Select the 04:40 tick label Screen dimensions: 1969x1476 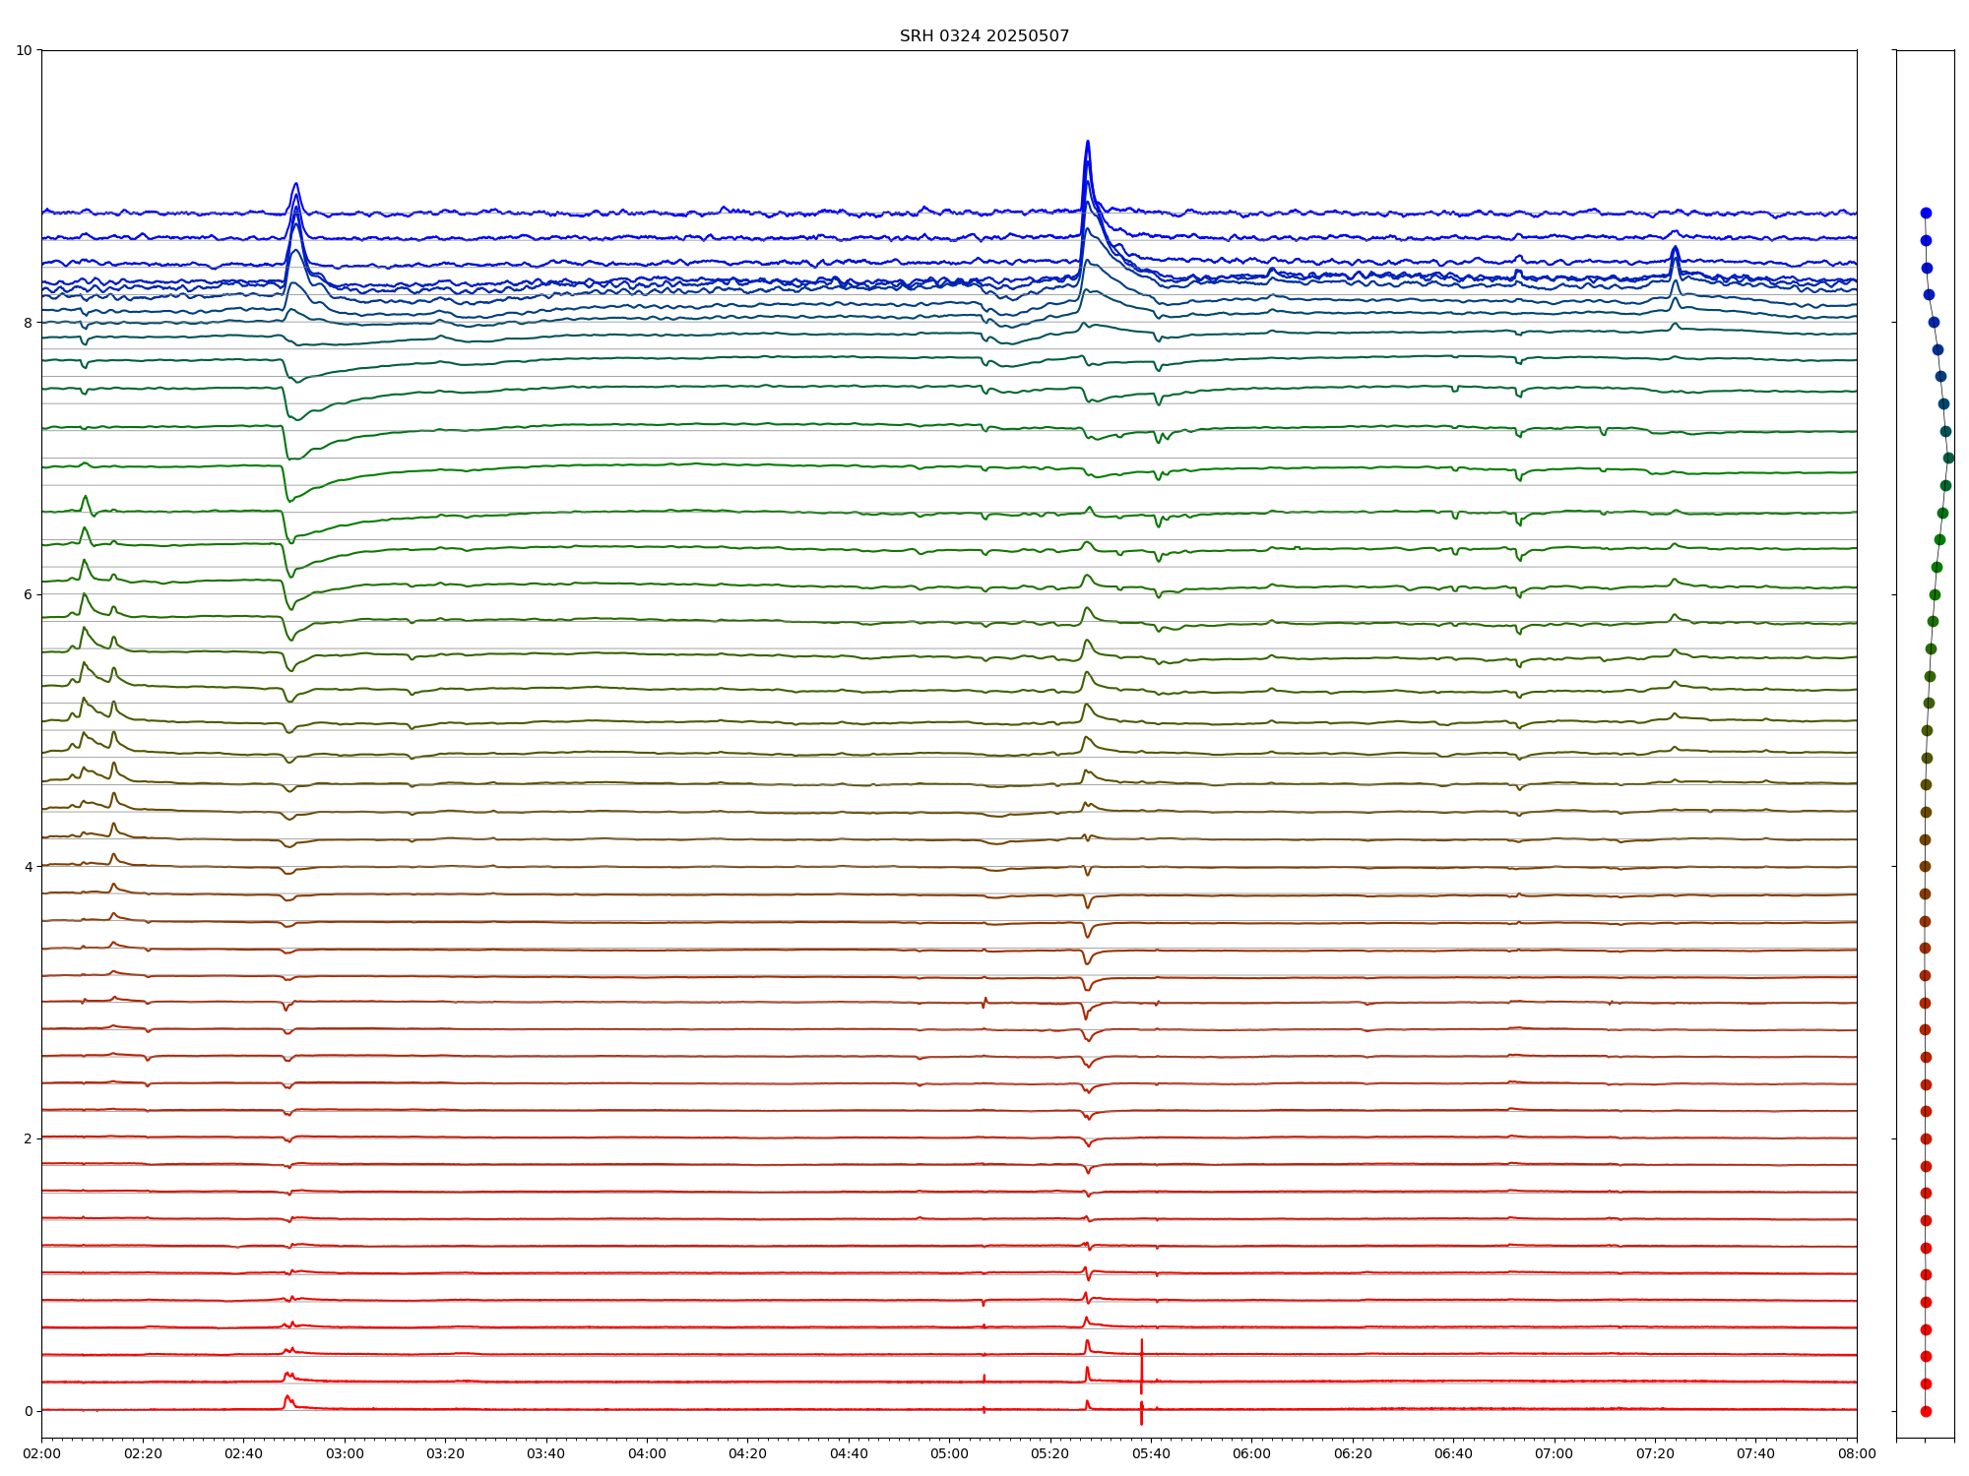pos(849,1454)
